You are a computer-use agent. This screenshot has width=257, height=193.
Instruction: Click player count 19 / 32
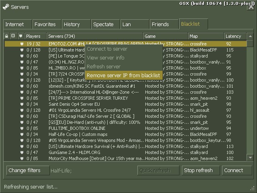[x=33, y=44]
